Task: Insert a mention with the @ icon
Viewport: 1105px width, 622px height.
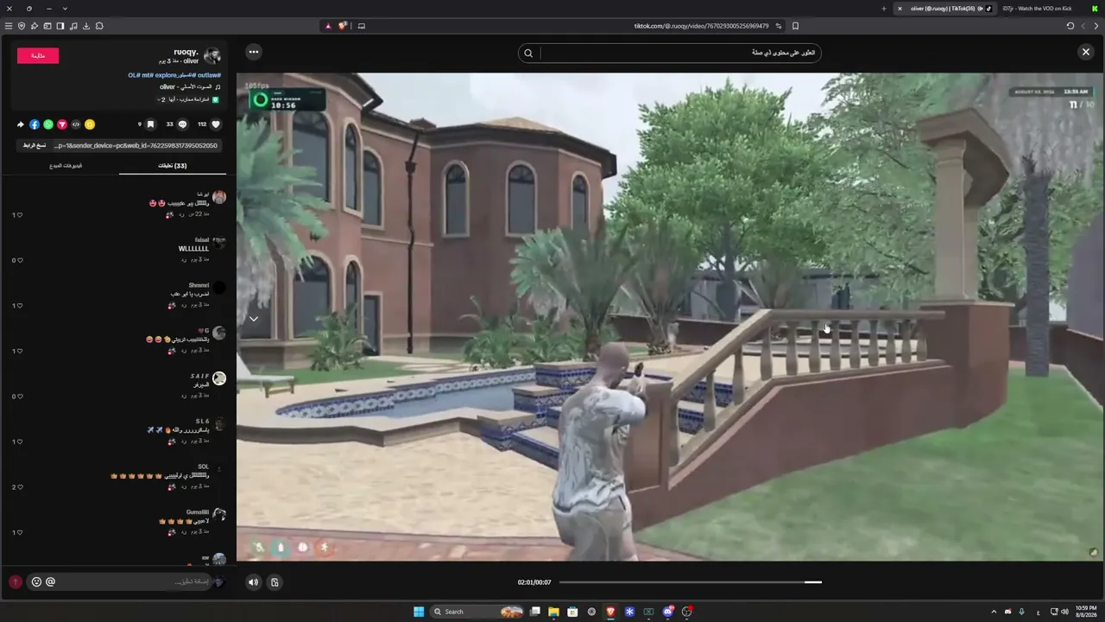Action: (x=50, y=581)
